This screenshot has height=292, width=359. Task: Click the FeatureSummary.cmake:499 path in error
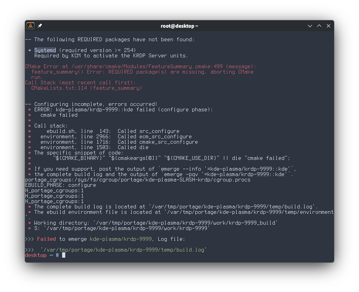click(x=147, y=67)
